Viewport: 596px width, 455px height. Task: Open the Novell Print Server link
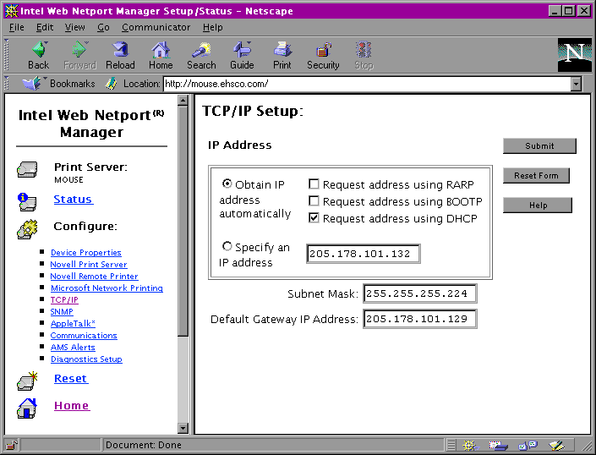coord(89,265)
